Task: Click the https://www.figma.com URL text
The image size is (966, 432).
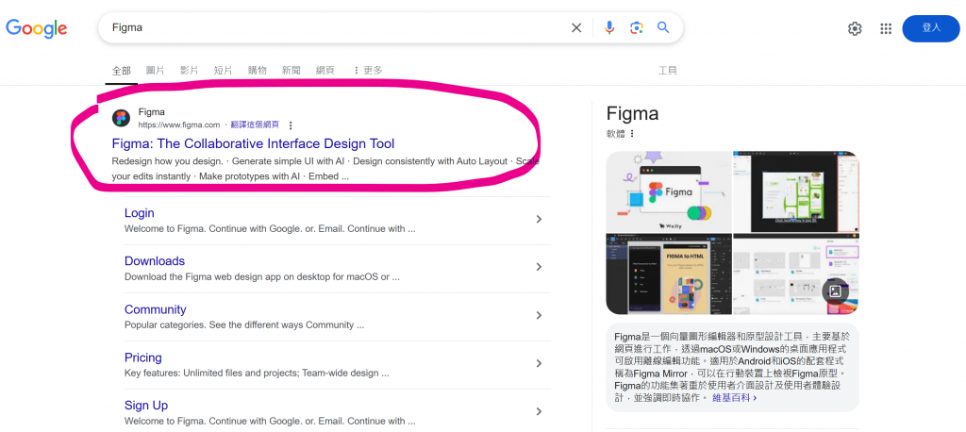Action: click(x=178, y=125)
